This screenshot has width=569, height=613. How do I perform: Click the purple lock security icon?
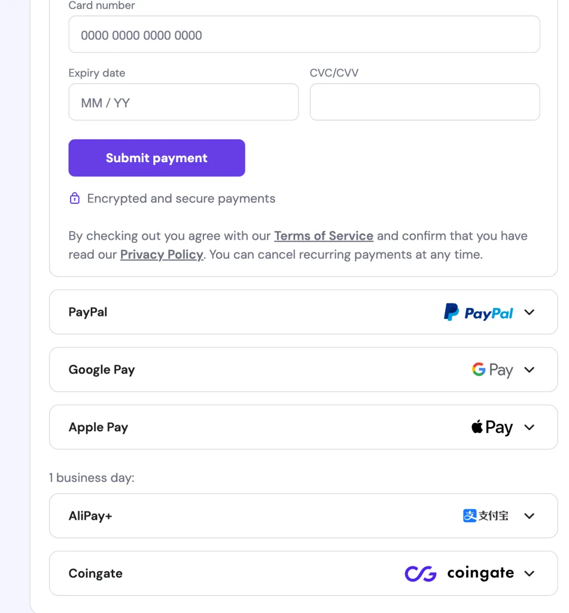point(75,199)
